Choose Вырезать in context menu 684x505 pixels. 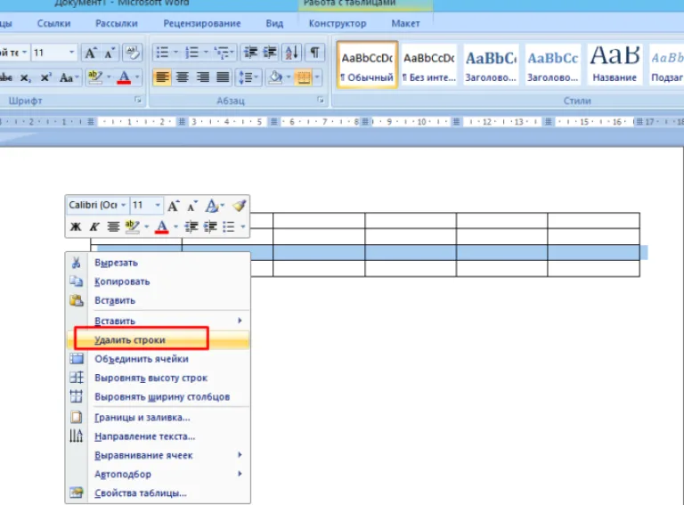pos(158,263)
